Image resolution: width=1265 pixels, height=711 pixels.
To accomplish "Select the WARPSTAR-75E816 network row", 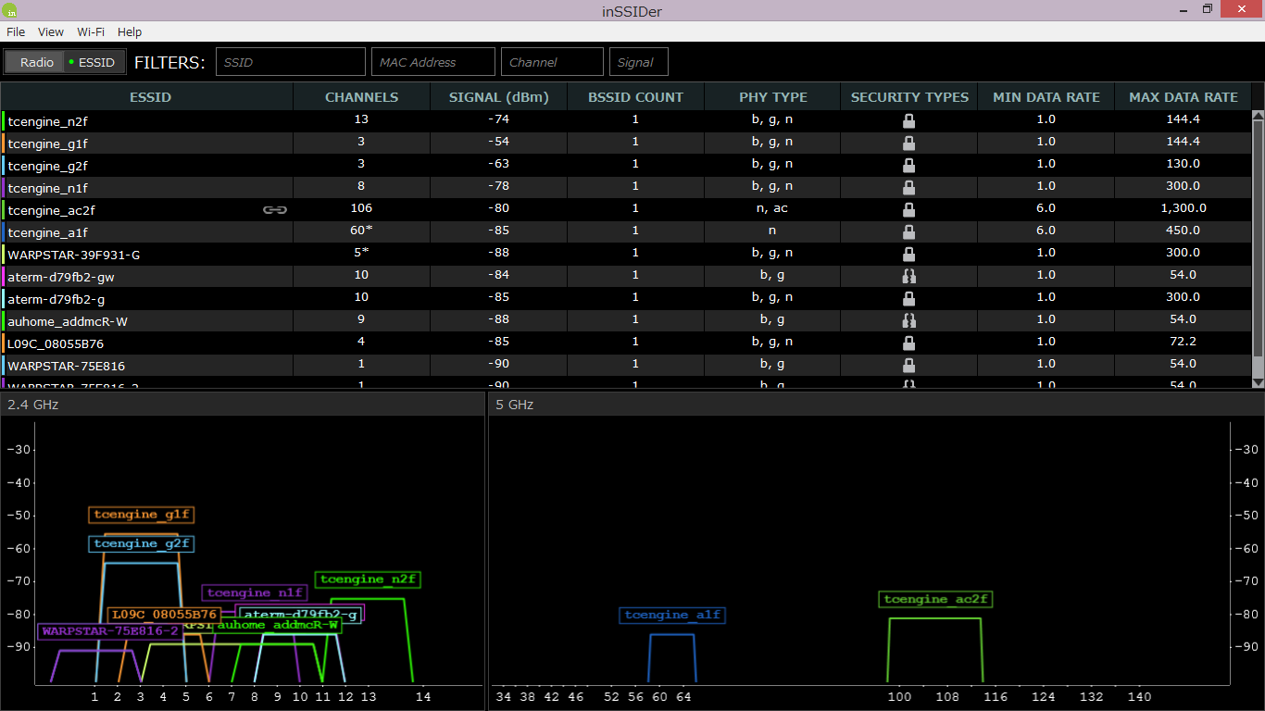I will [626, 365].
